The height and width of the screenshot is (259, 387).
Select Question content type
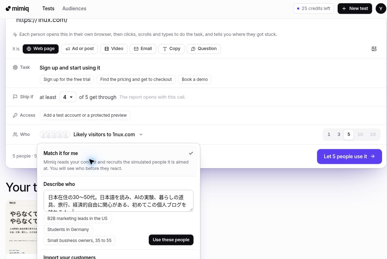pos(204,49)
